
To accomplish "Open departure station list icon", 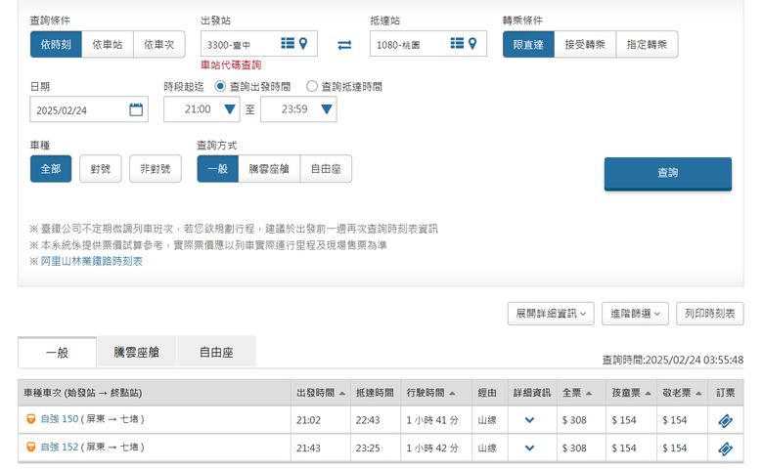I will click(288, 44).
